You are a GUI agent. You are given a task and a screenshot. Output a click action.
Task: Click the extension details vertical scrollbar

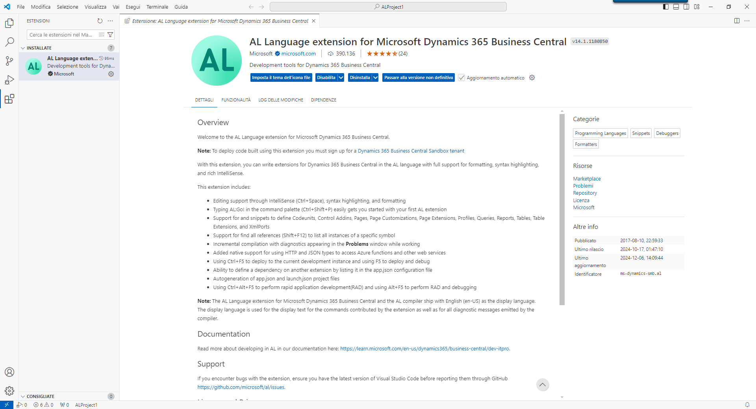562,210
